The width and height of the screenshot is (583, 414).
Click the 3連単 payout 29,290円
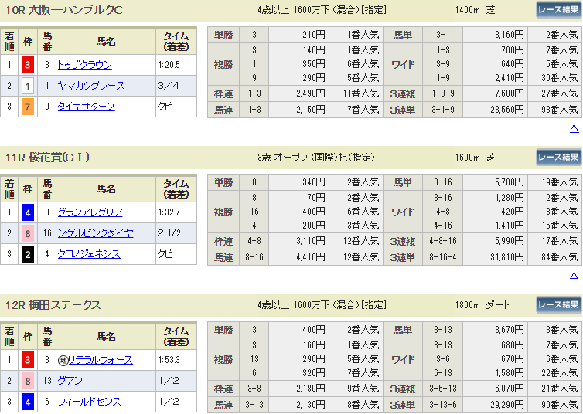[507, 405]
